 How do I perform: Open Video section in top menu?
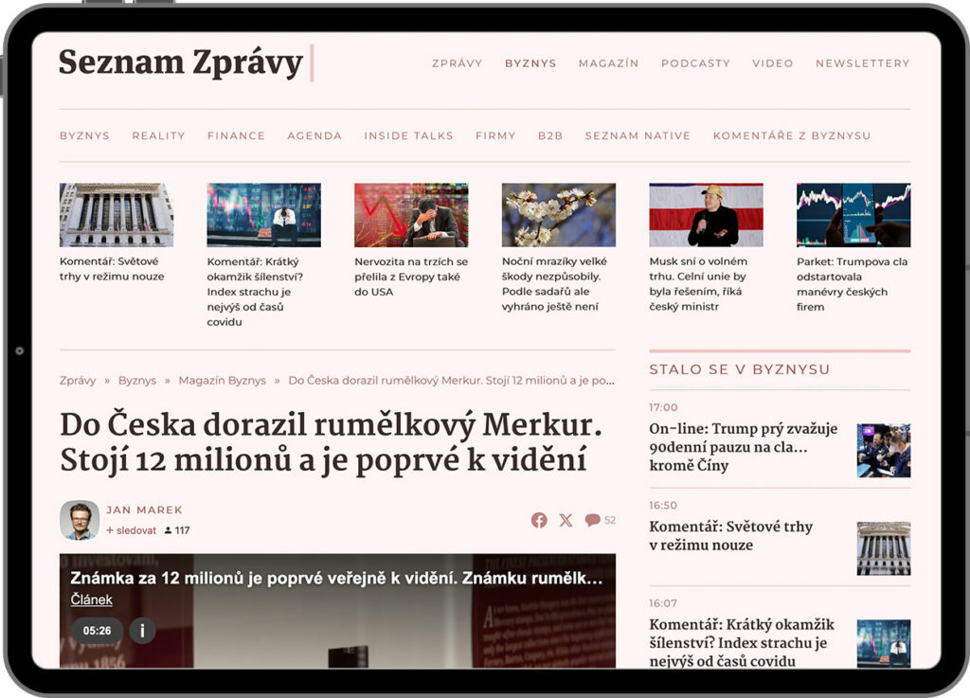point(773,63)
